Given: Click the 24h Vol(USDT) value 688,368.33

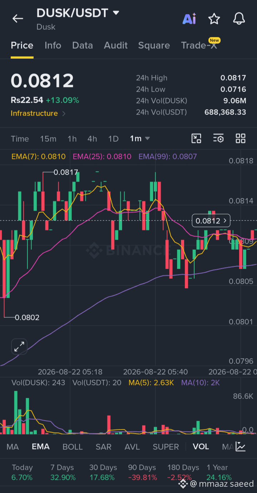Looking at the screenshot, I should (x=225, y=112).
